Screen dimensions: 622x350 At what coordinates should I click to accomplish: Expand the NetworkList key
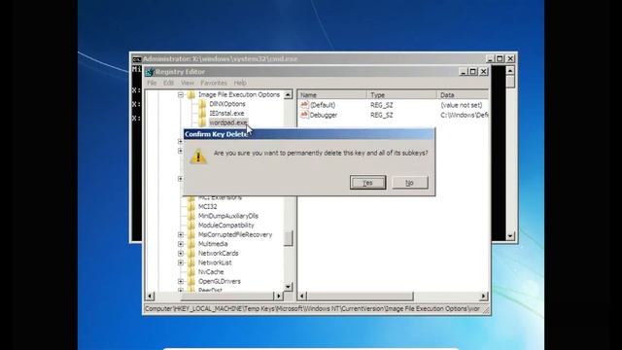[181, 262]
